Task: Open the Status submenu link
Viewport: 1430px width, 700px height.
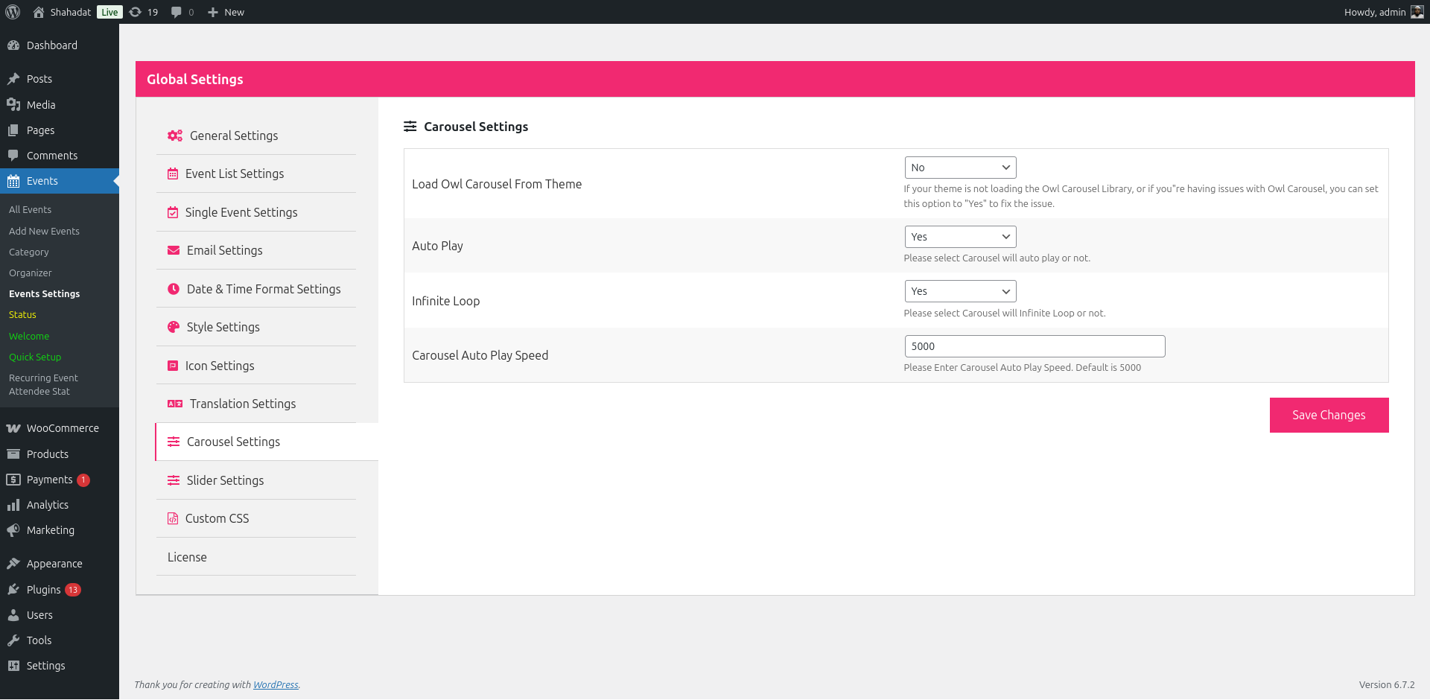Action: point(22,315)
